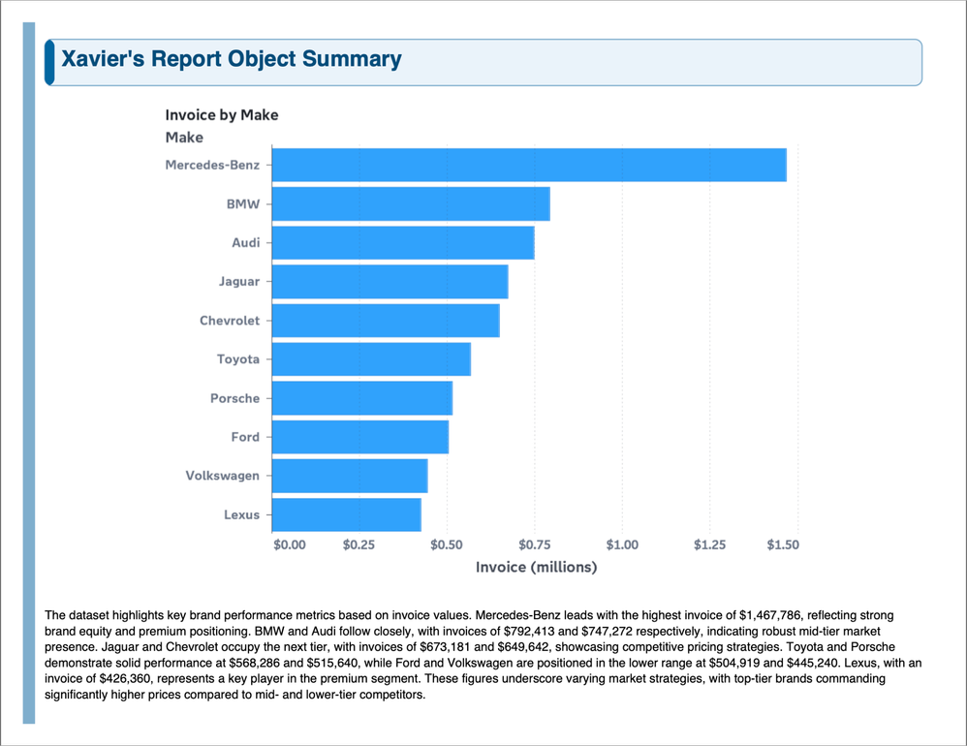
Task: Click the $1.00 axis tick label
Action: (622, 545)
